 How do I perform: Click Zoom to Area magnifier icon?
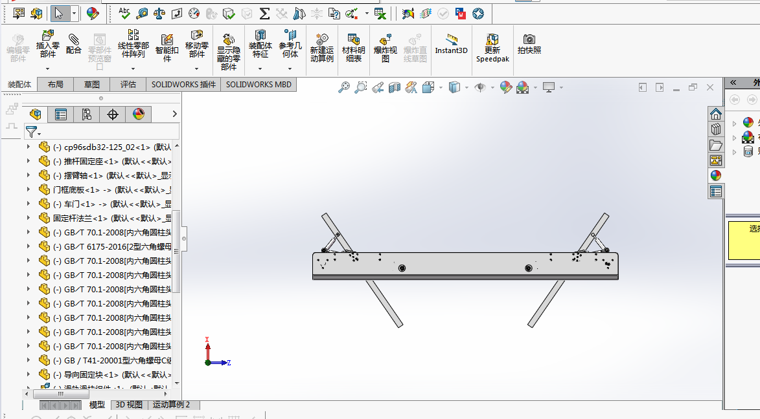pos(361,87)
